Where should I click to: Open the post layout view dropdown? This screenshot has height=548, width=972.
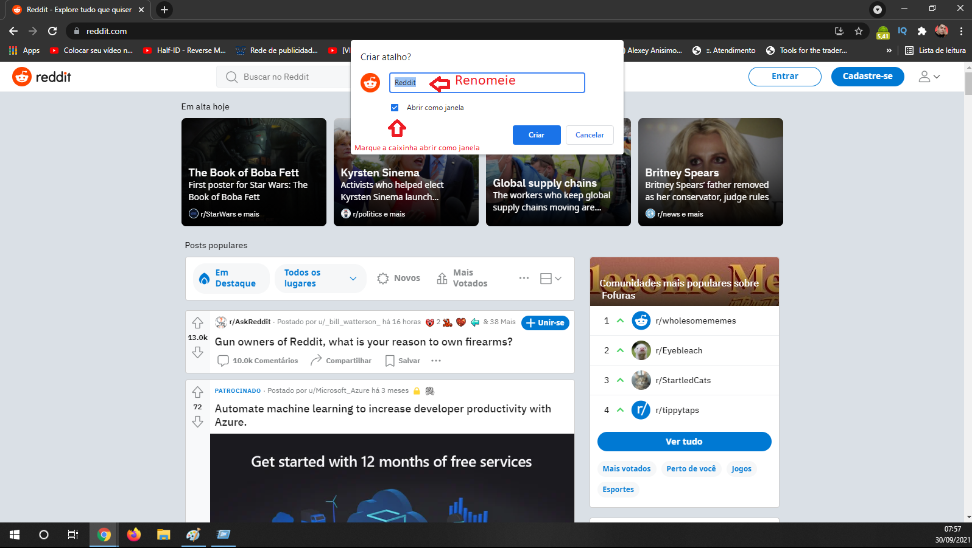[x=551, y=278]
